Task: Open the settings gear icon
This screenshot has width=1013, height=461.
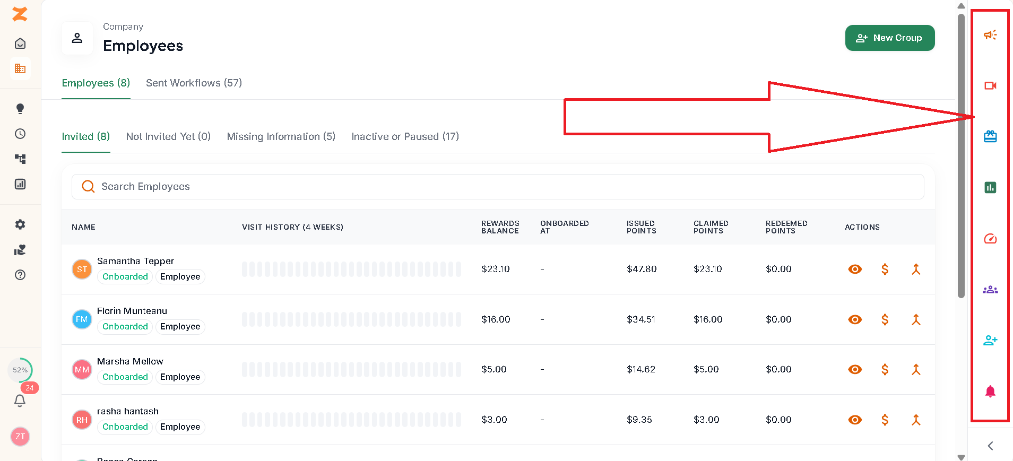Action: pyautogui.click(x=20, y=224)
